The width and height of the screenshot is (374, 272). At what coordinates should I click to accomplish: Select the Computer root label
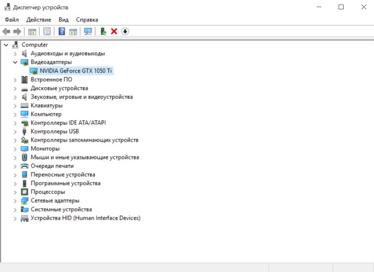tap(35, 45)
